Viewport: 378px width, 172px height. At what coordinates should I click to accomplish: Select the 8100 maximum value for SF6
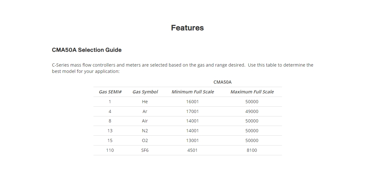tap(252, 150)
